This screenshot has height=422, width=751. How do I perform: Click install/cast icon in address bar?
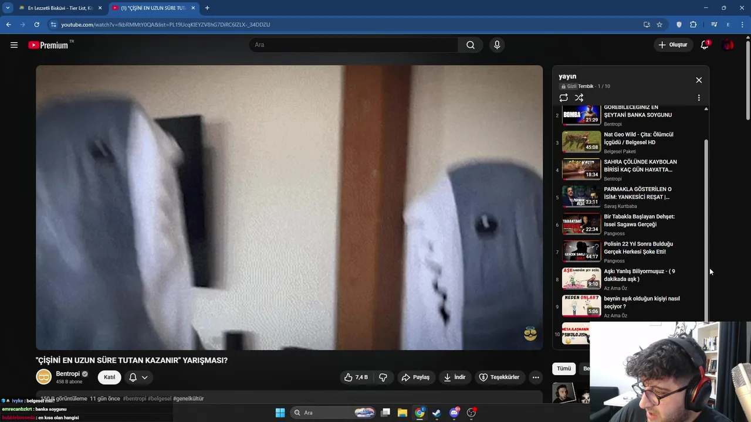coord(647,25)
